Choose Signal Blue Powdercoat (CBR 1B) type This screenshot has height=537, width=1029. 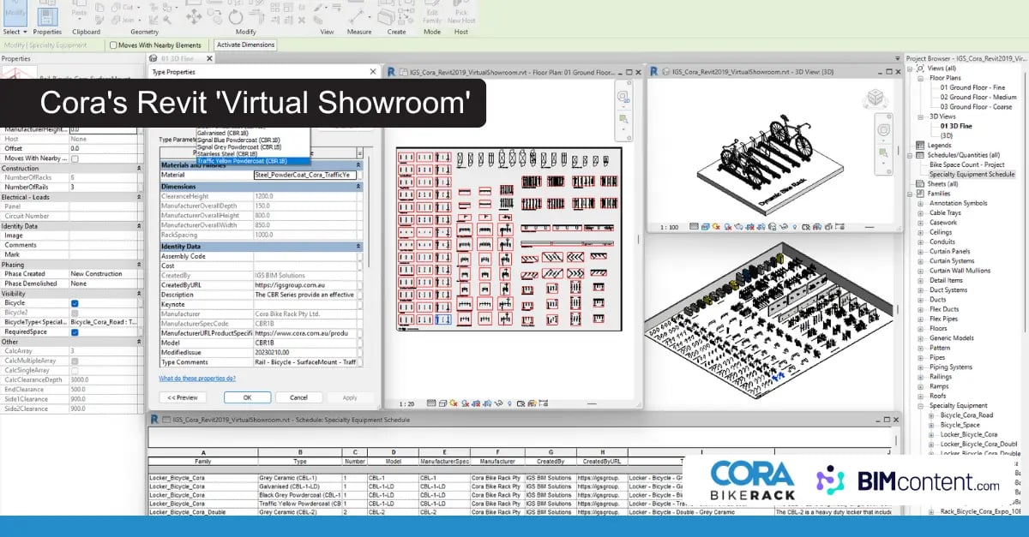[240, 140]
